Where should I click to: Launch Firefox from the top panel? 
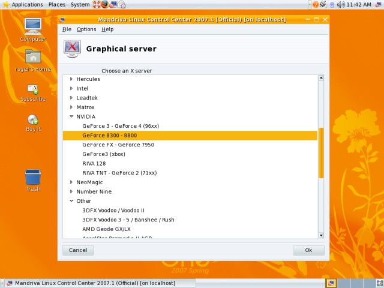(x=105, y=4)
